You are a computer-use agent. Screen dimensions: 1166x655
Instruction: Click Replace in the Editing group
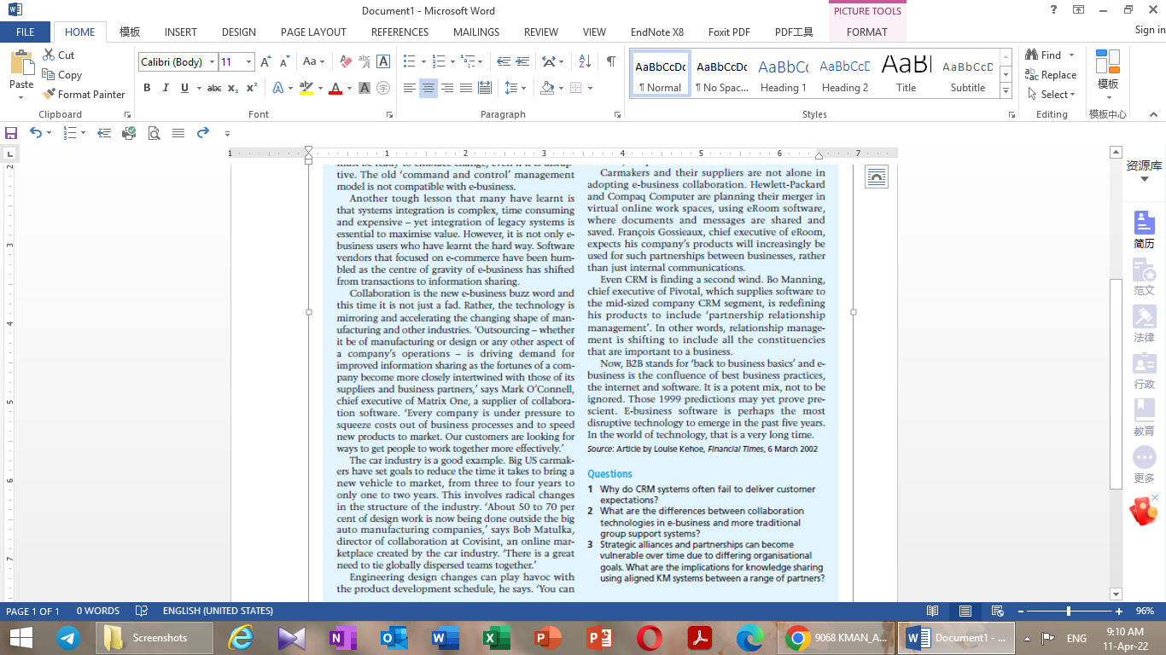[1051, 74]
